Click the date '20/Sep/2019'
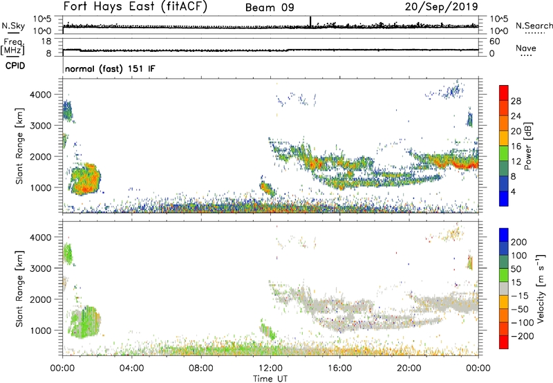Screen dimensions: 553x383 pos(441,6)
